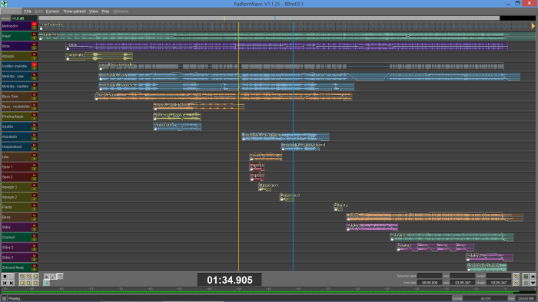
Task: Click the View length time field
Action: click(x=499, y=283)
